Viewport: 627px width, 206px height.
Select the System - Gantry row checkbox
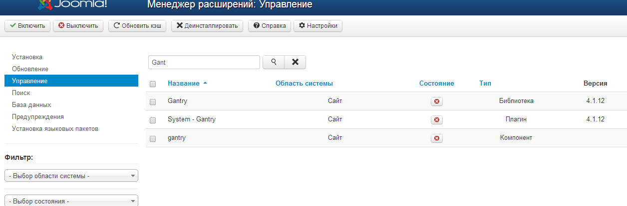[x=153, y=120]
